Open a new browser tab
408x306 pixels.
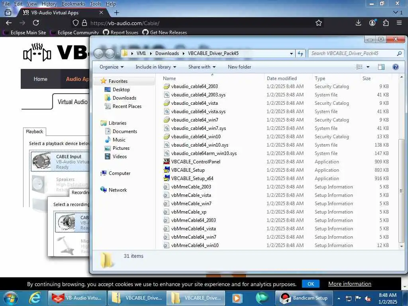point(117,12)
